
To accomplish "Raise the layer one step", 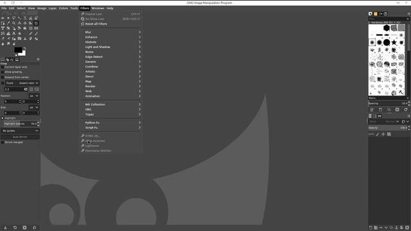I will point(381,228).
